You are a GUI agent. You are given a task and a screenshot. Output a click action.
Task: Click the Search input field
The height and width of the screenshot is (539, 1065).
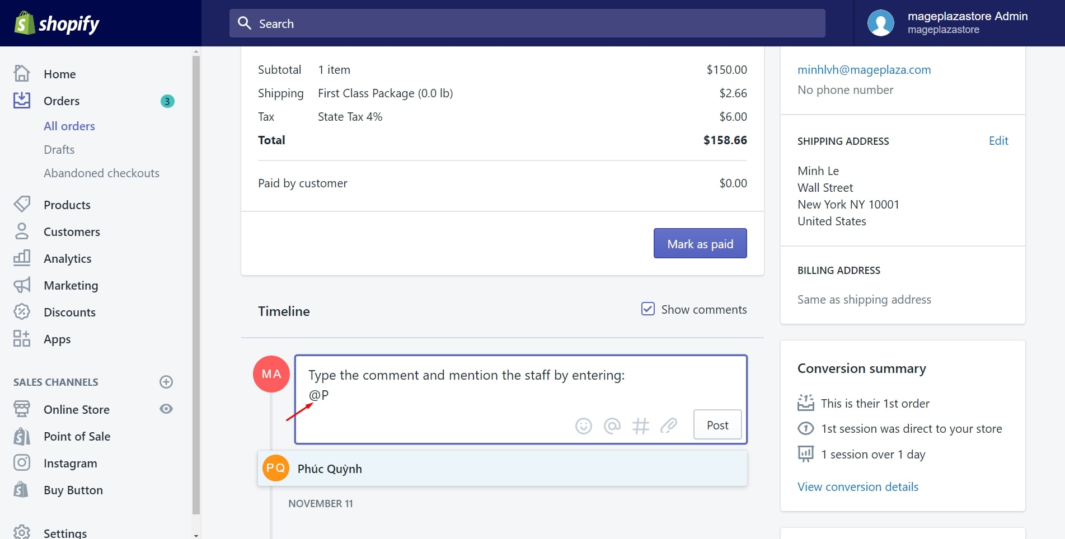click(527, 23)
